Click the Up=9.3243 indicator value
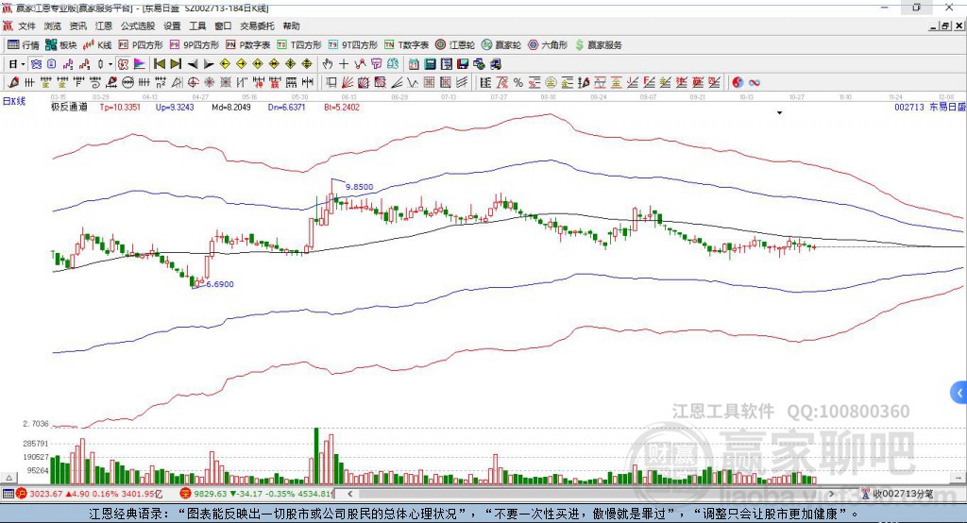Screen dimensions: 967x523 tap(175, 107)
